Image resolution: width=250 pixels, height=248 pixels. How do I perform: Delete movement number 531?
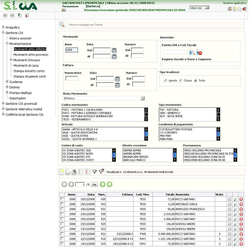pyautogui.click(x=241, y=209)
